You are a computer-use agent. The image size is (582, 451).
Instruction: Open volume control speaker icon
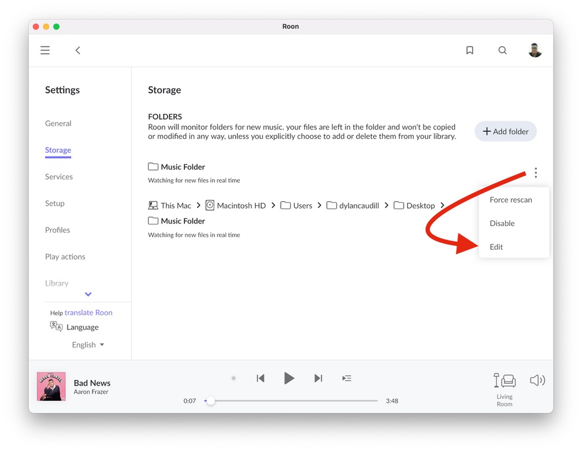[537, 380]
